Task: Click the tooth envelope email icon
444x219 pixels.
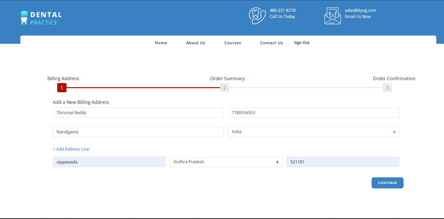Action: click(x=332, y=16)
